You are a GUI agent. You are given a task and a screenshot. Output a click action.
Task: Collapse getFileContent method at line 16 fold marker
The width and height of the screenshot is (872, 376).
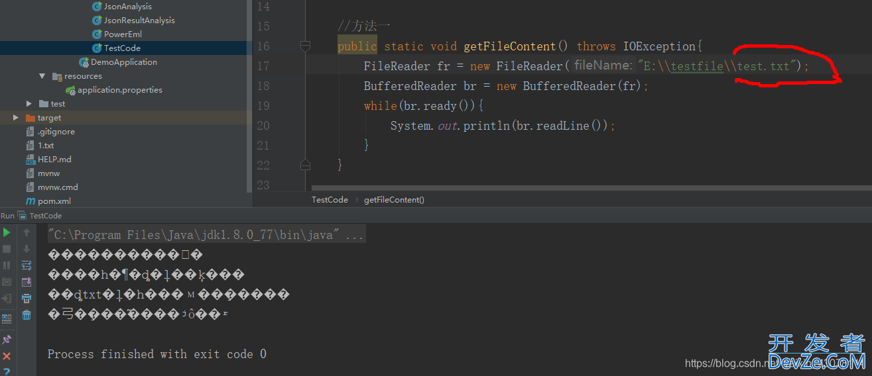coord(305,46)
